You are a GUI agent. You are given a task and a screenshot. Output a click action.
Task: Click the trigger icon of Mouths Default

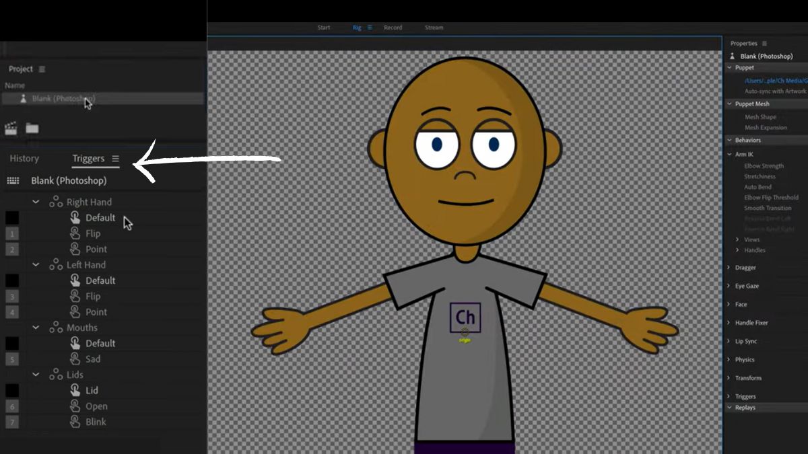point(75,343)
